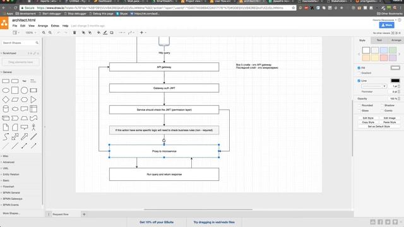Toggle the Line checkbox
Viewport: 404px width, 227px height.
click(359, 81)
